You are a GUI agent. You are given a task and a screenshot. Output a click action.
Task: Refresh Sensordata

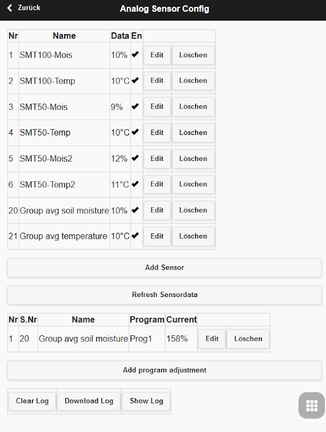point(164,295)
